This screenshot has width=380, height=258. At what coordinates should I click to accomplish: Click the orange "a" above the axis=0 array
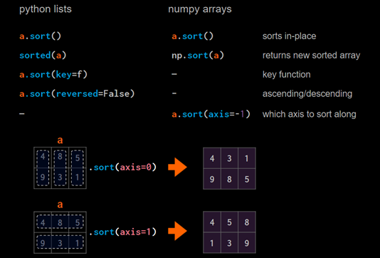60,140
